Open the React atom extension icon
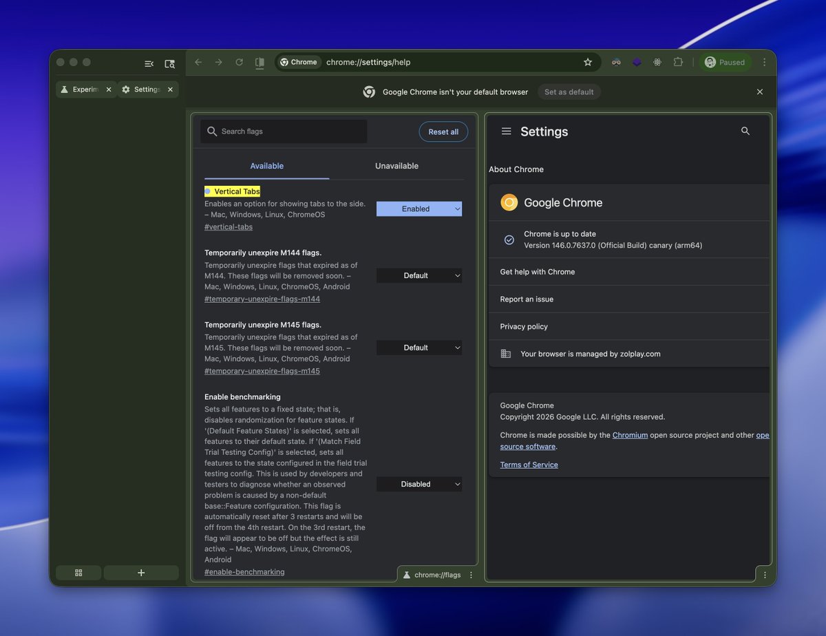Screen dimensions: 826x636 point(657,62)
